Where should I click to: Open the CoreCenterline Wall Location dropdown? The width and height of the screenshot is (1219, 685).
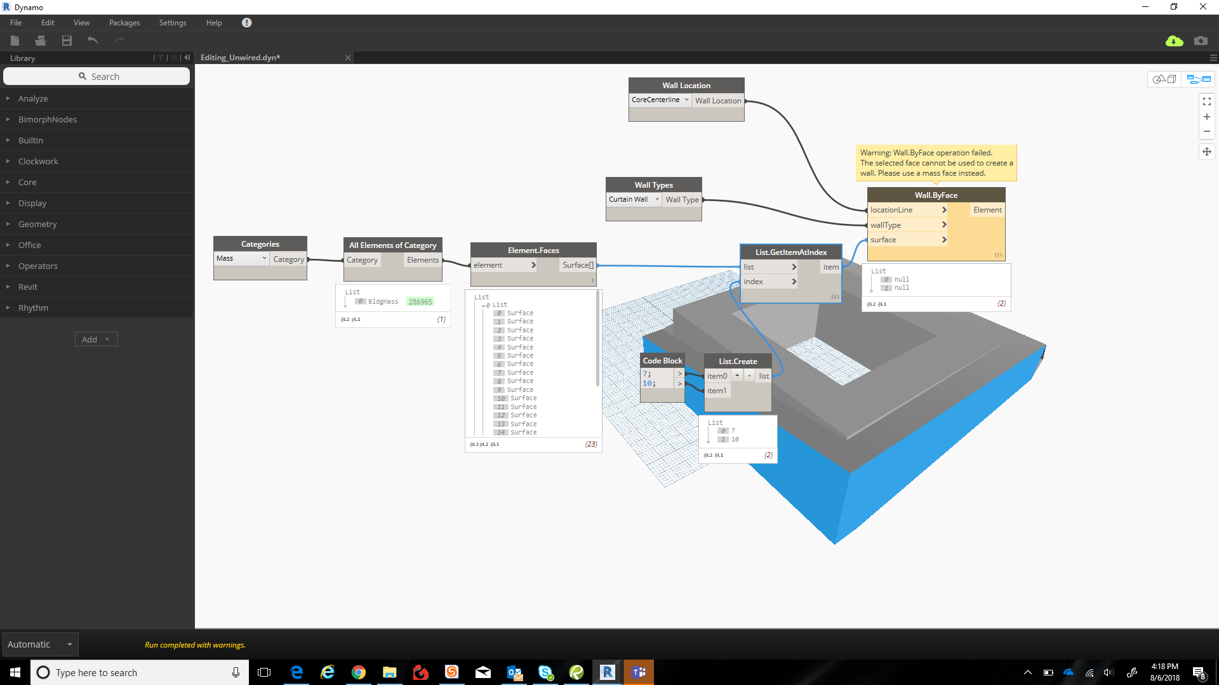[660, 100]
